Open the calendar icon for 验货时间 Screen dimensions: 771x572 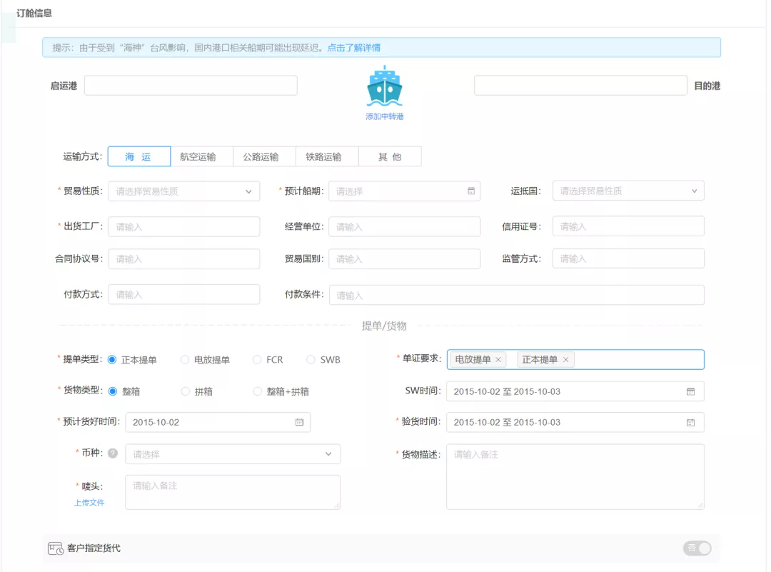pos(690,422)
